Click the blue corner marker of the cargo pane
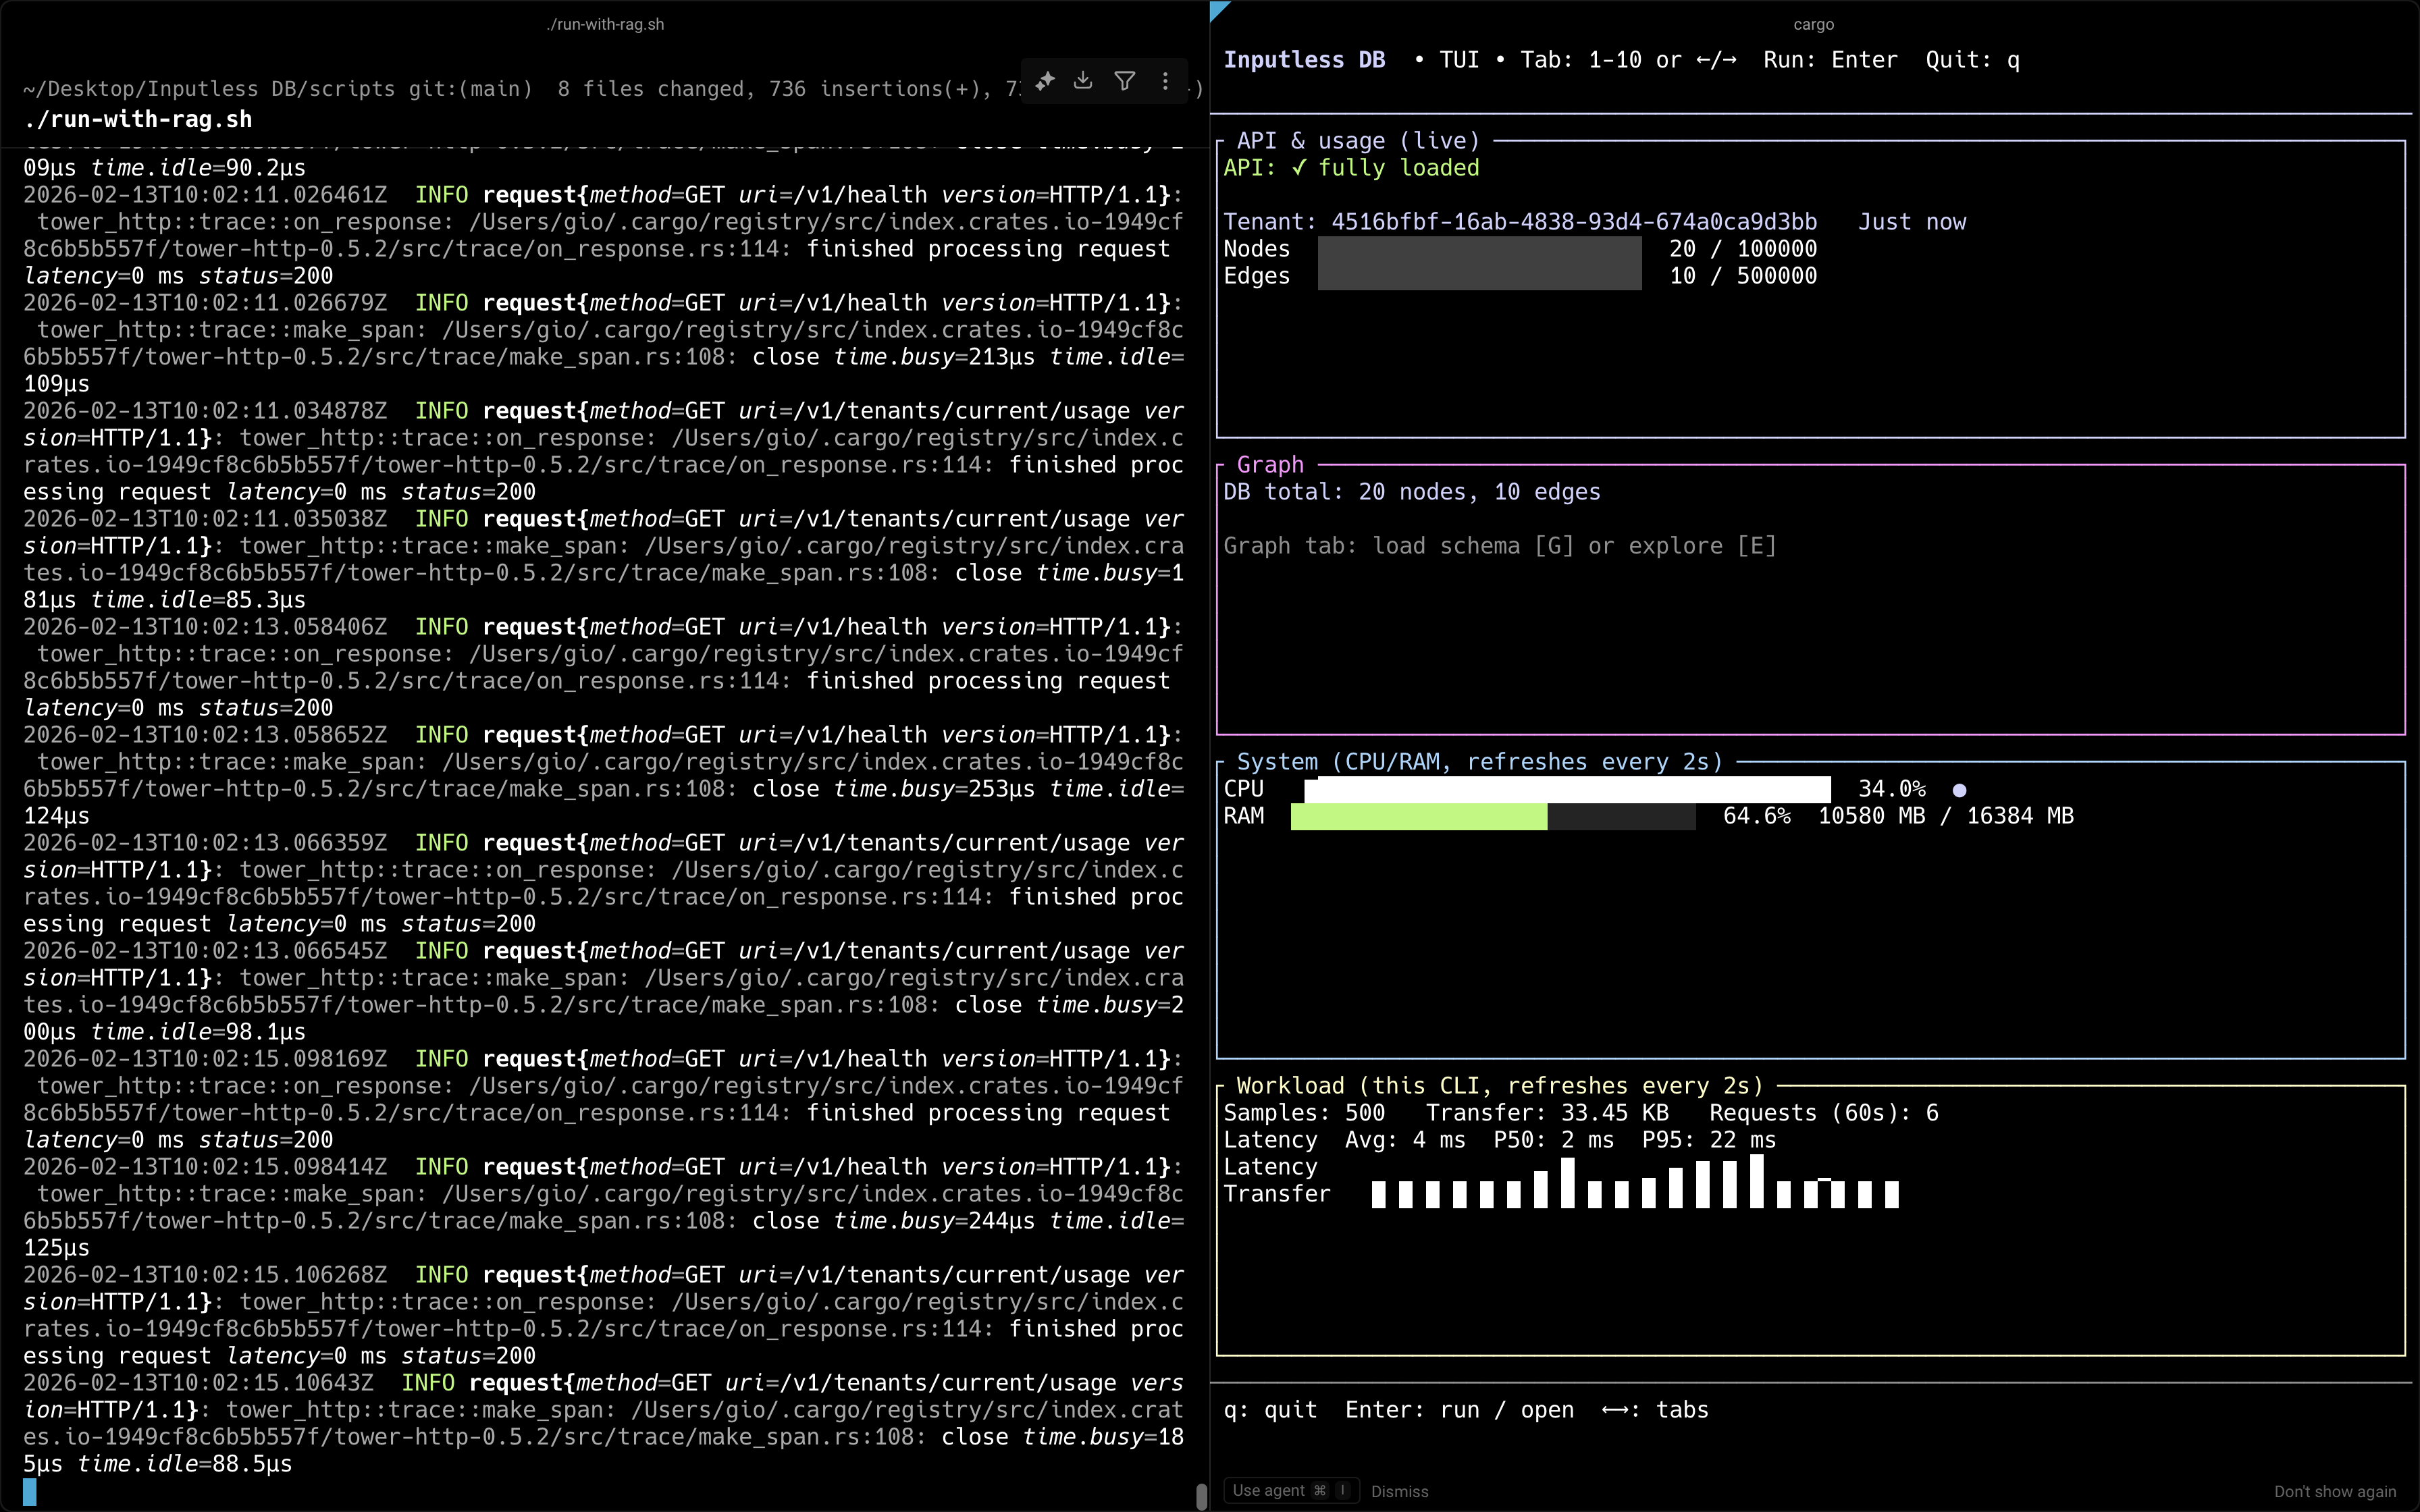 tap(1216, 10)
